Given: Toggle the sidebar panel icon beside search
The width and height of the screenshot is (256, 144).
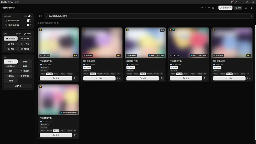Looking at the screenshot, I should [x=40, y=16].
